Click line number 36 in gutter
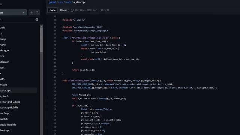 pyautogui.click(x=55, y=38)
